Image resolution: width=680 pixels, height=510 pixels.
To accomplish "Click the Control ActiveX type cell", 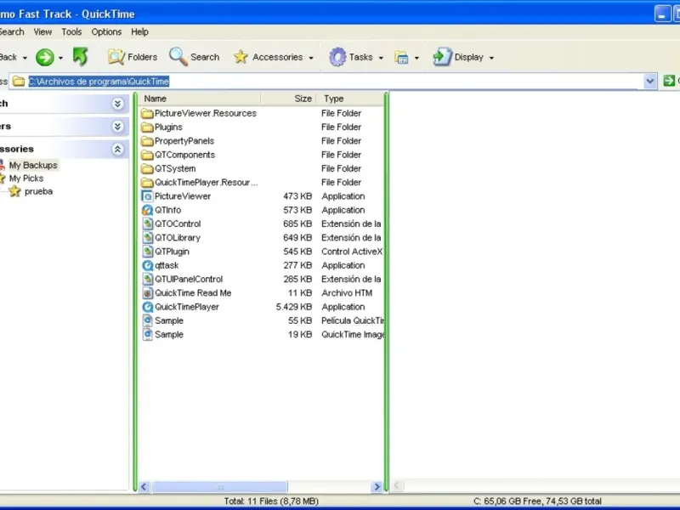I will (352, 252).
